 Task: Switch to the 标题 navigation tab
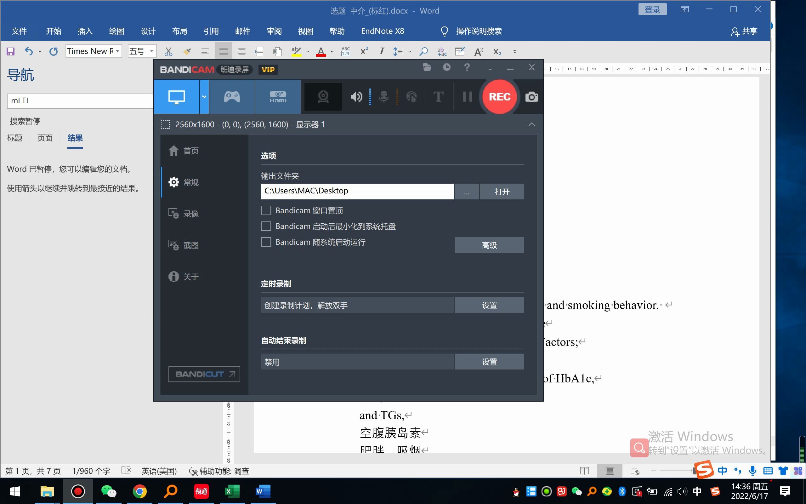[x=15, y=138]
